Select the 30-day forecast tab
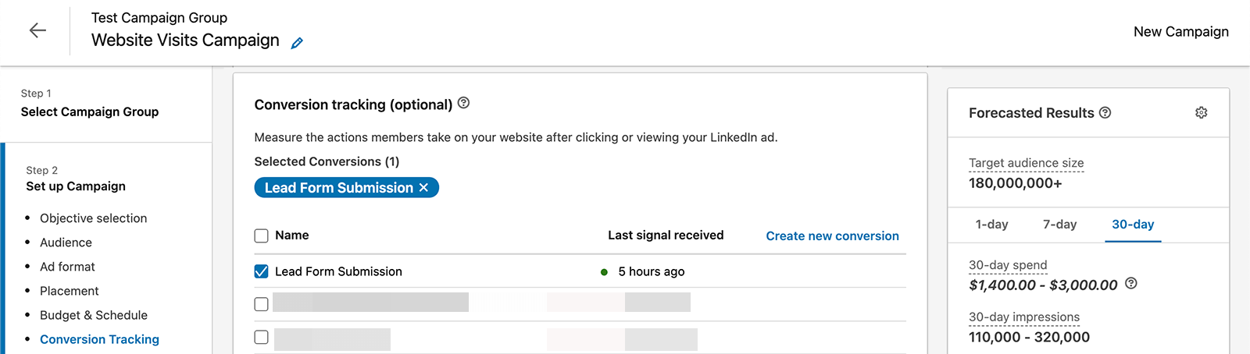Image resolution: width=1250 pixels, height=354 pixels. click(1133, 225)
